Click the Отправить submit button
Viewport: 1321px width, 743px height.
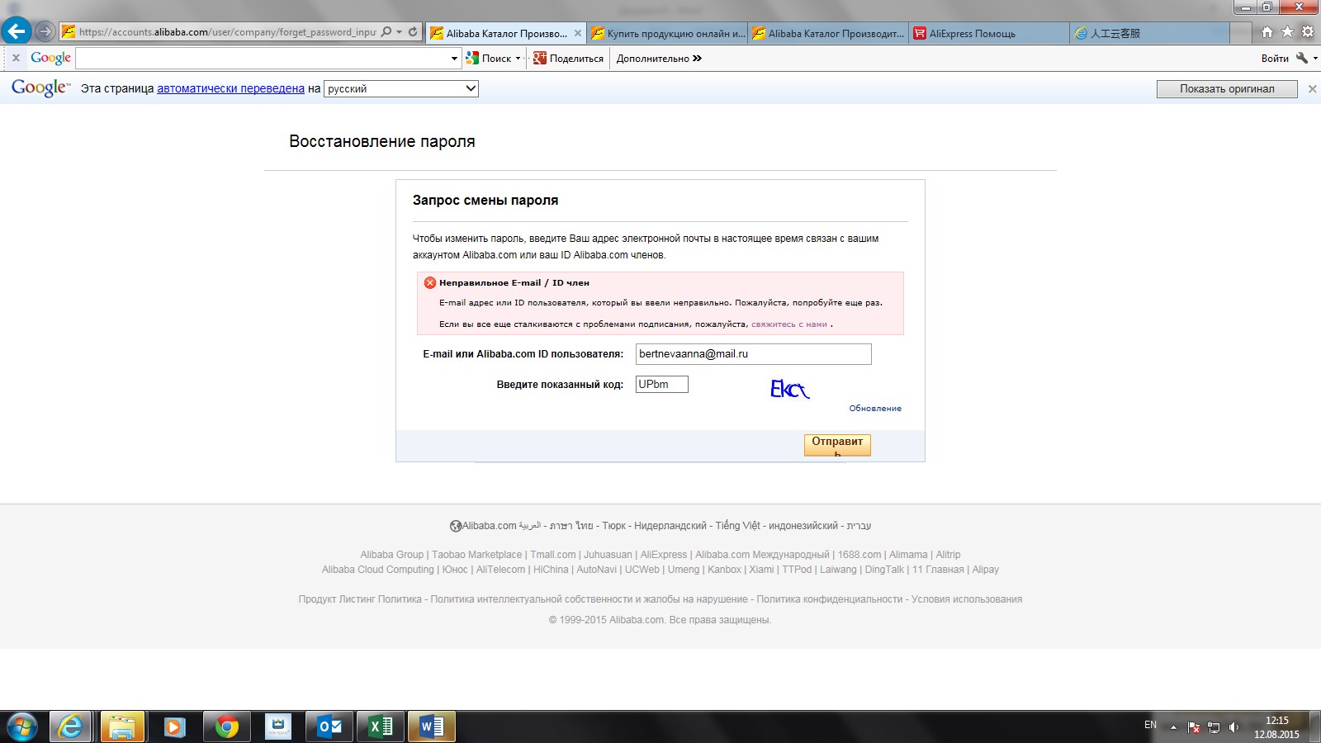[x=837, y=445]
